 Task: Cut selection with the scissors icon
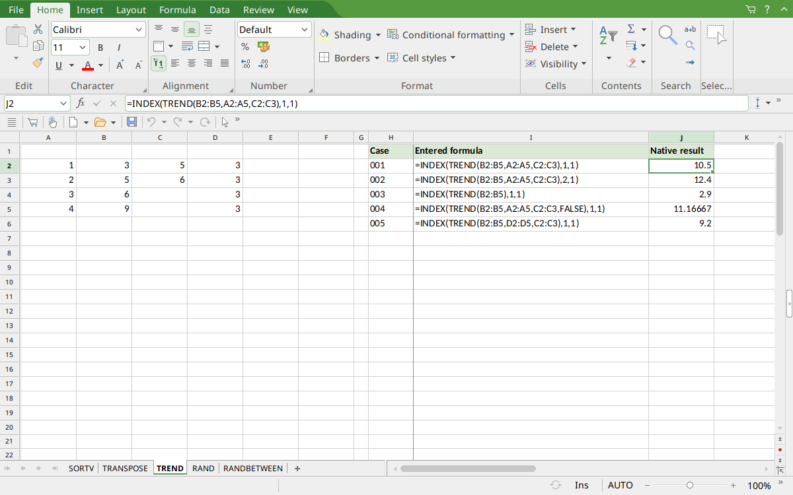coord(38,29)
